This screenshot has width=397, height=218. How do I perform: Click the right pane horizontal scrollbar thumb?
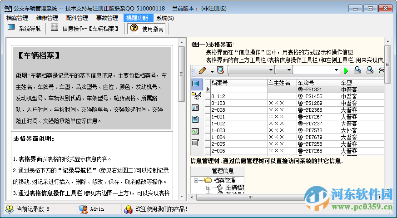250,197
